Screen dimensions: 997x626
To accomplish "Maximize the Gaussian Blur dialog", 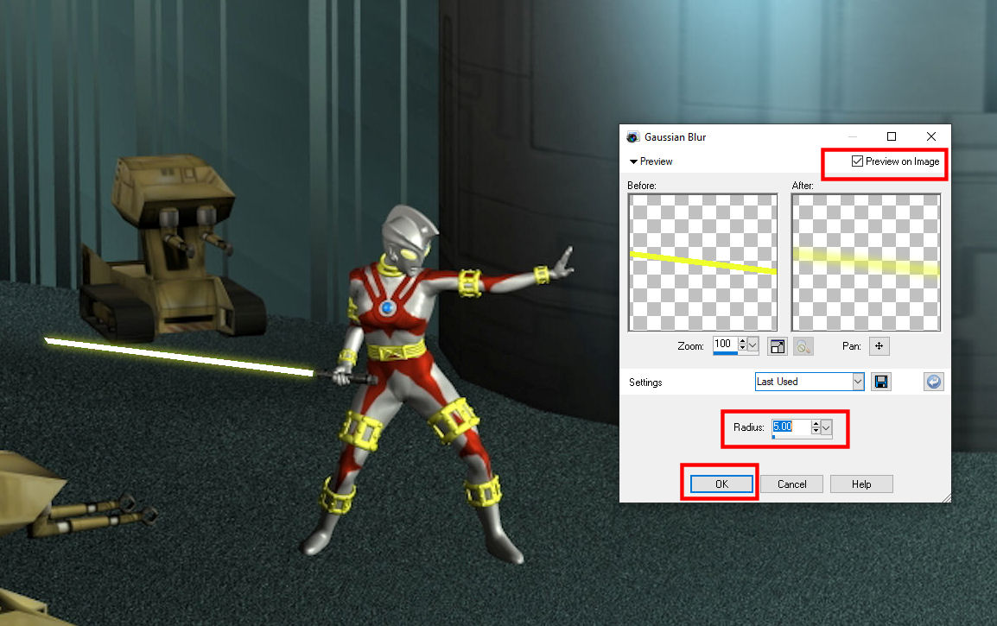I will tap(892, 136).
